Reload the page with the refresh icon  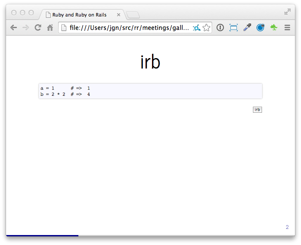(38, 28)
